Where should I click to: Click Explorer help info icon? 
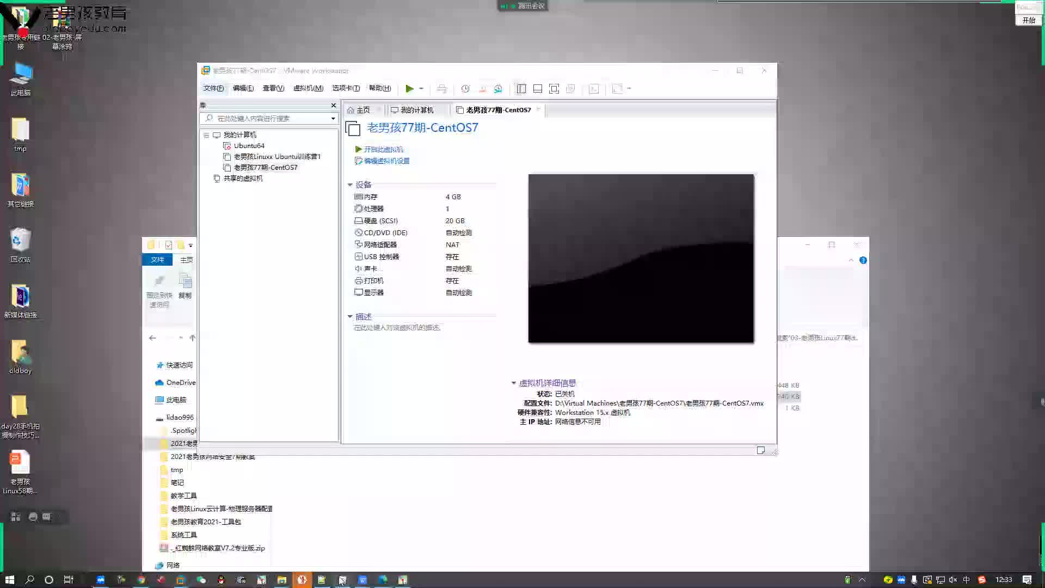tap(863, 260)
